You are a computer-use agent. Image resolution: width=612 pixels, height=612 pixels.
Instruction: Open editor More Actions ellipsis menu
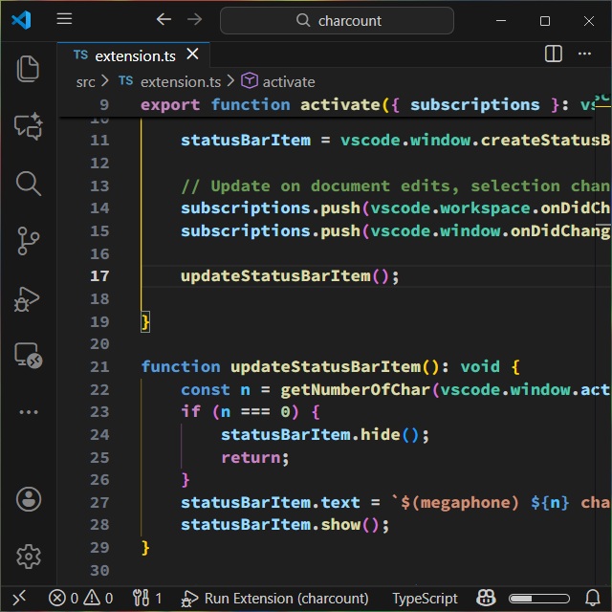tap(586, 55)
